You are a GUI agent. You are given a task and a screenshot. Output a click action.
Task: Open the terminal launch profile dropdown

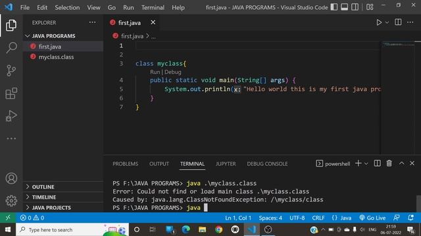[x=366, y=164]
